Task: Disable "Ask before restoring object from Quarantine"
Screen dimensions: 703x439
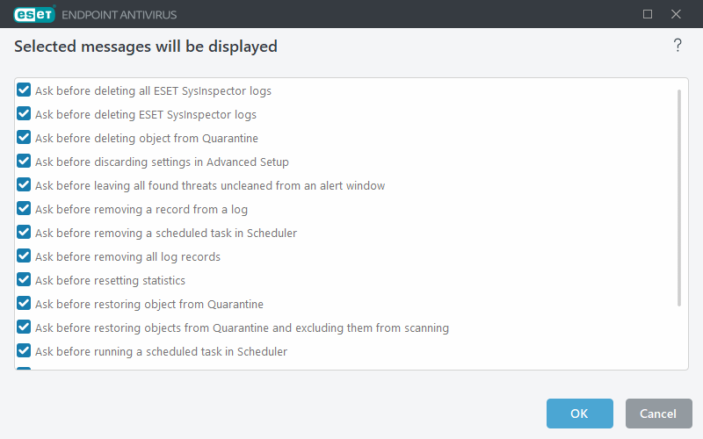Action: [25, 304]
